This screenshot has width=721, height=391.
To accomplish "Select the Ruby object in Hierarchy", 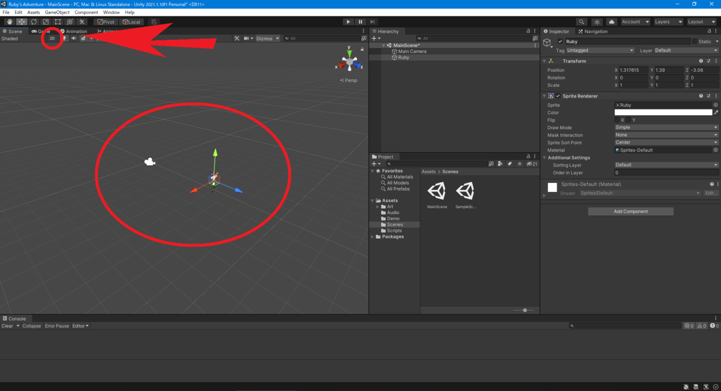I will (x=403, y=58).
